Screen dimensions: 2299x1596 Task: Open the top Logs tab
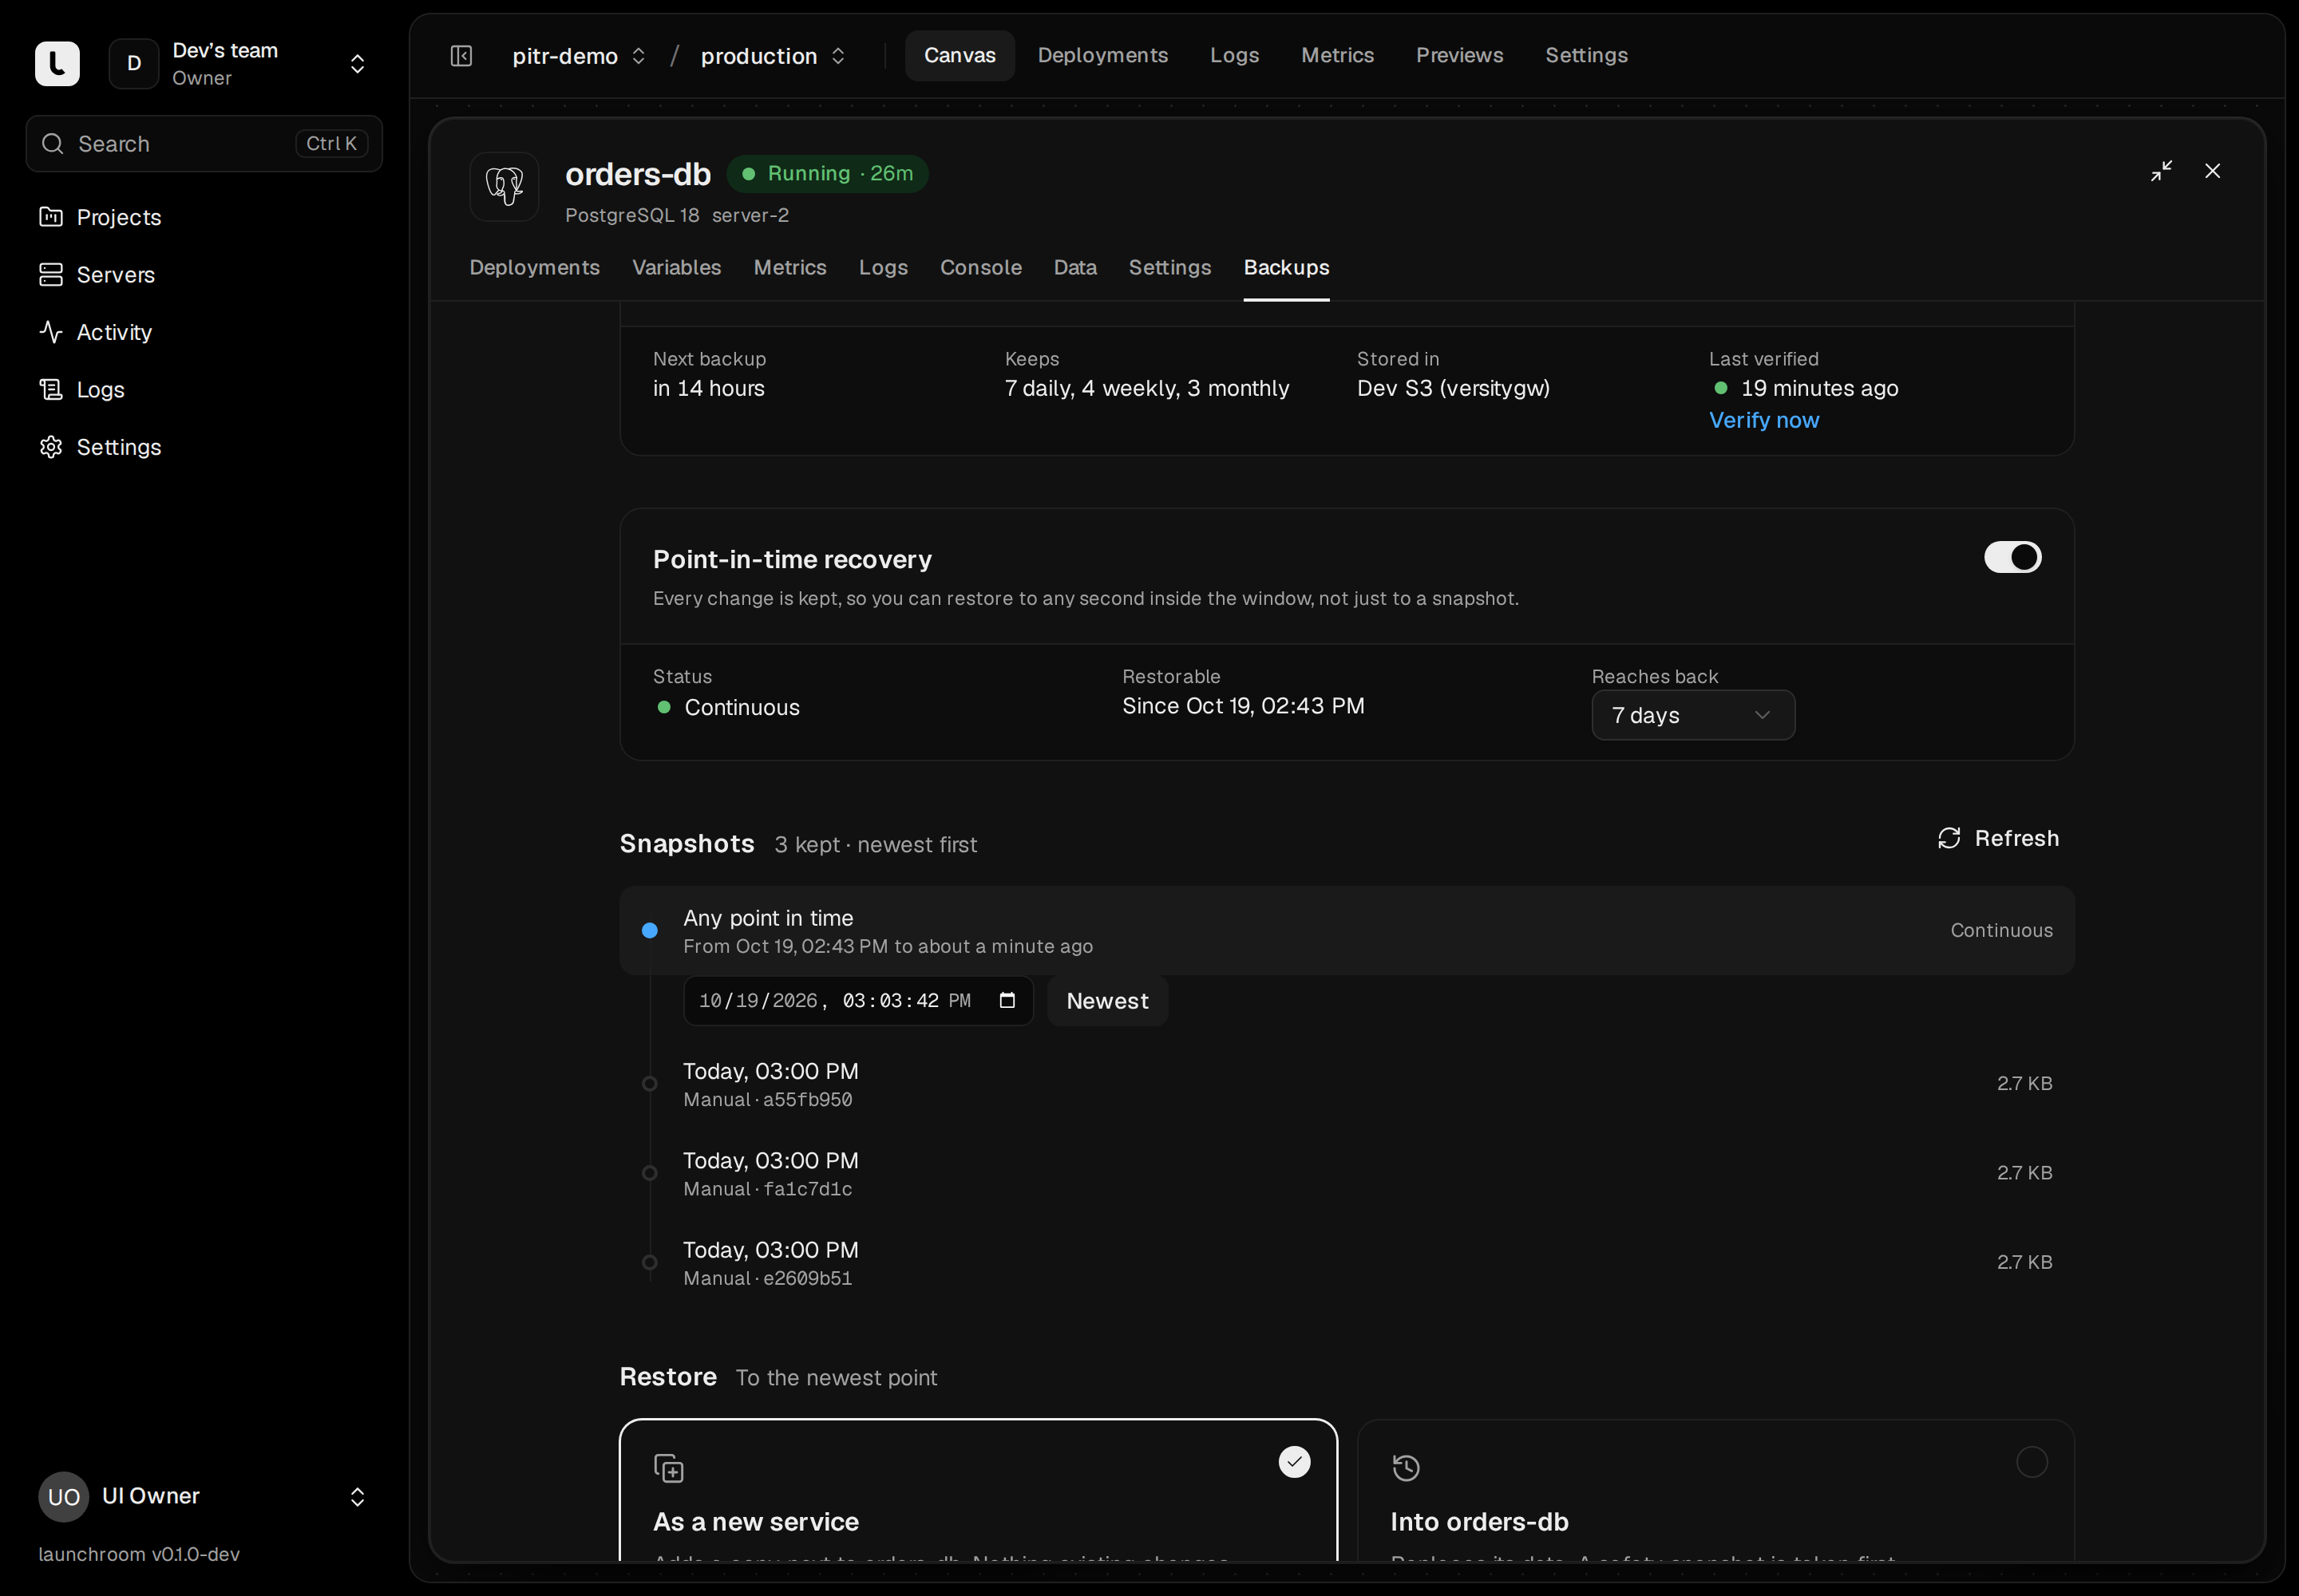click(1235, 55)
